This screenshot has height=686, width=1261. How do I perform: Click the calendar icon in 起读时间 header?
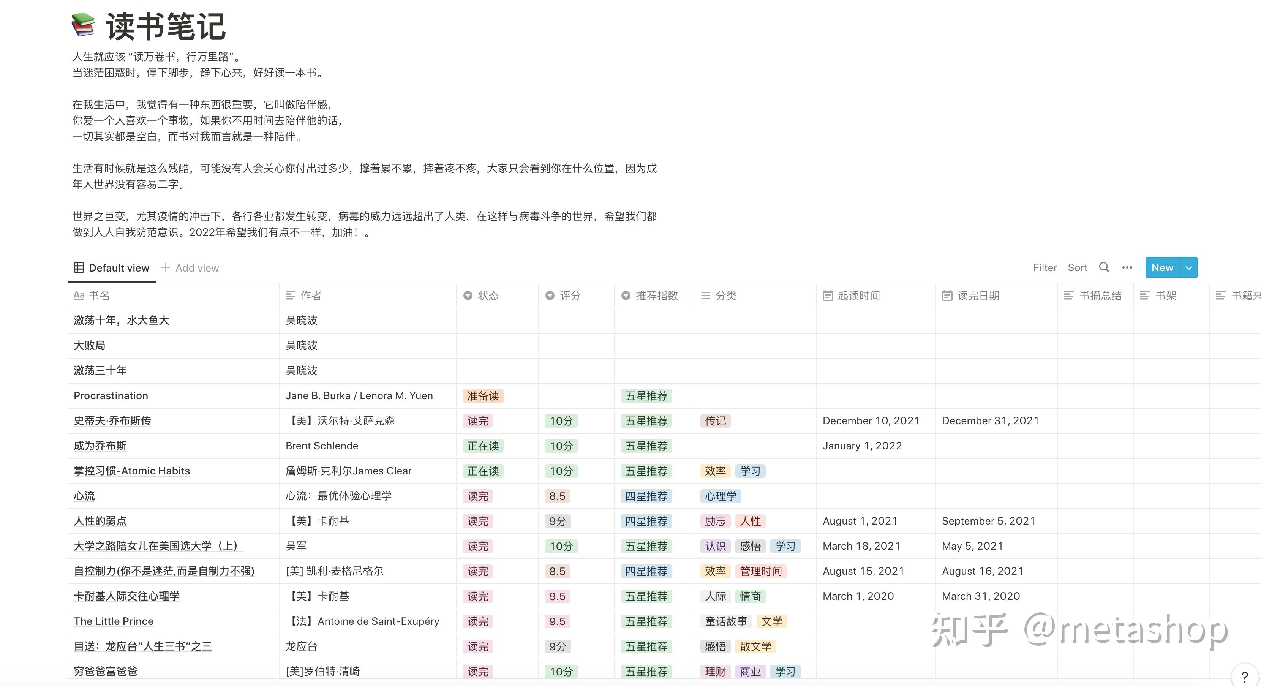pos(827,295)
